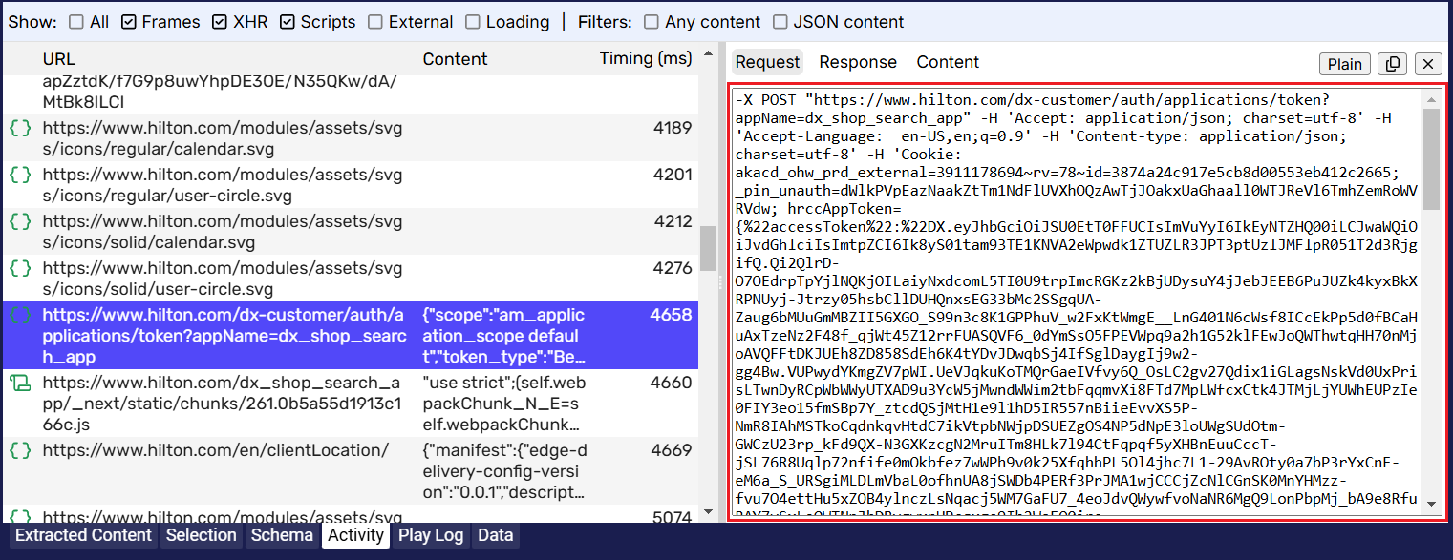
Task: Uncheck the Frames checkbox
Action: tap(129, 22)
